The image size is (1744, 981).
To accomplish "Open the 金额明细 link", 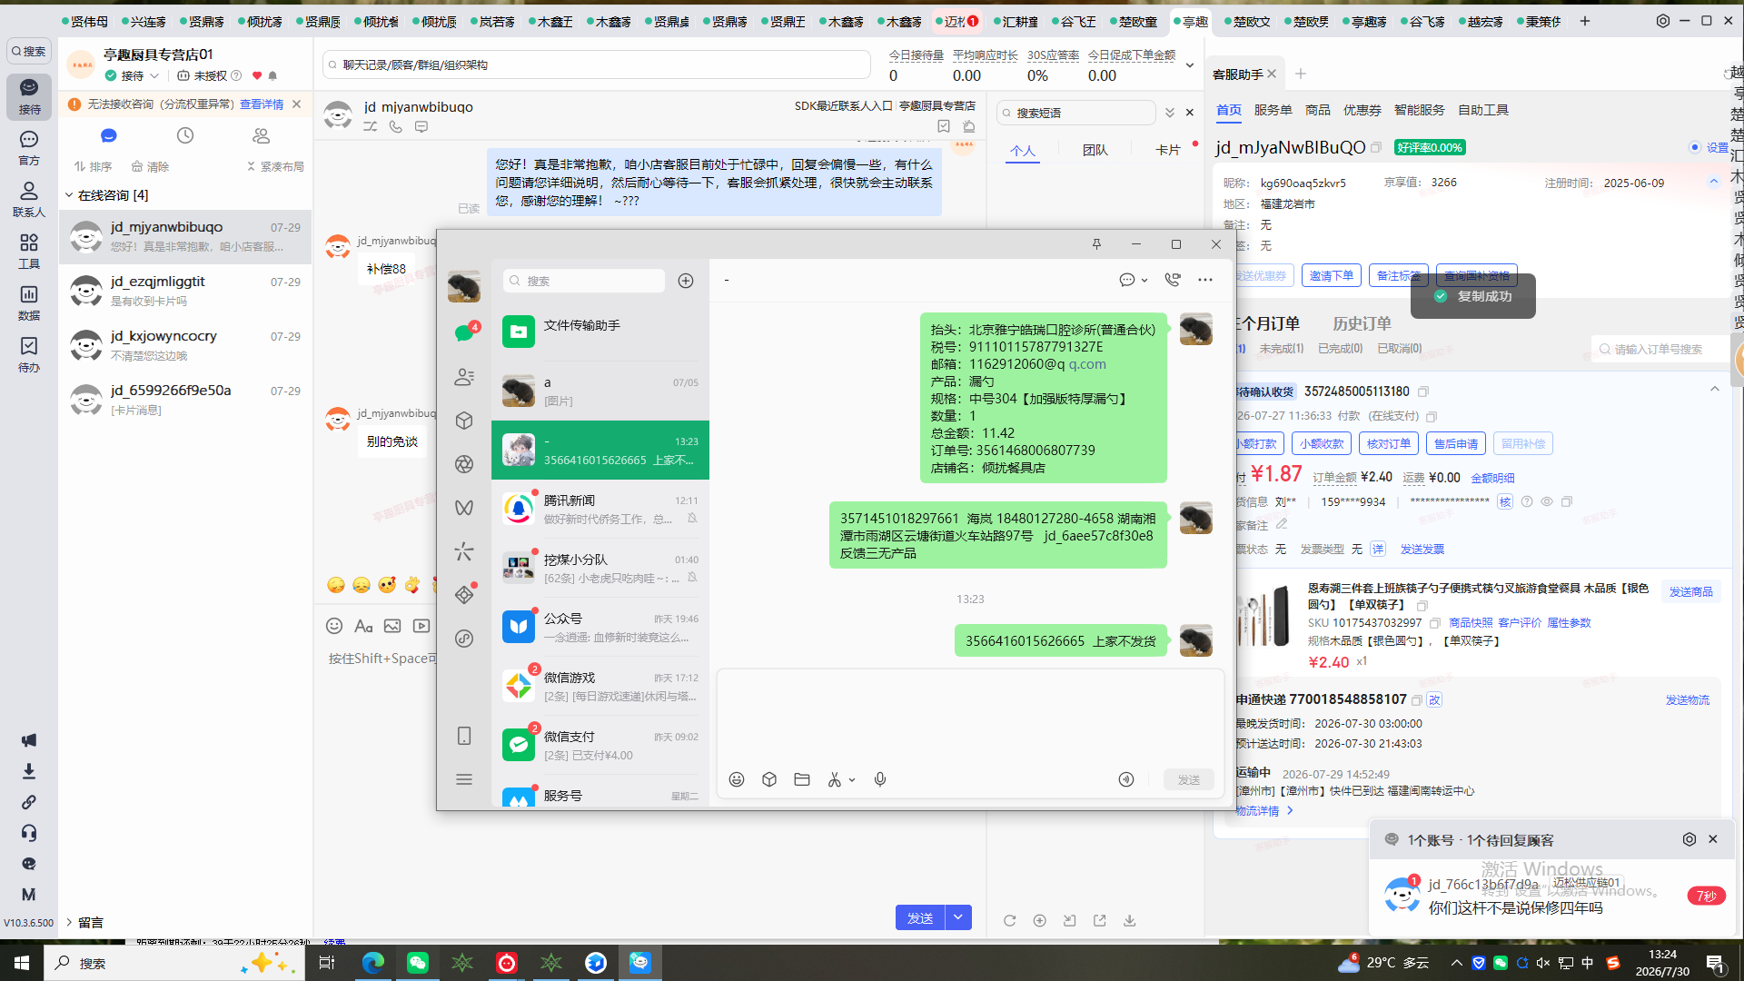I will [1492, 478].
